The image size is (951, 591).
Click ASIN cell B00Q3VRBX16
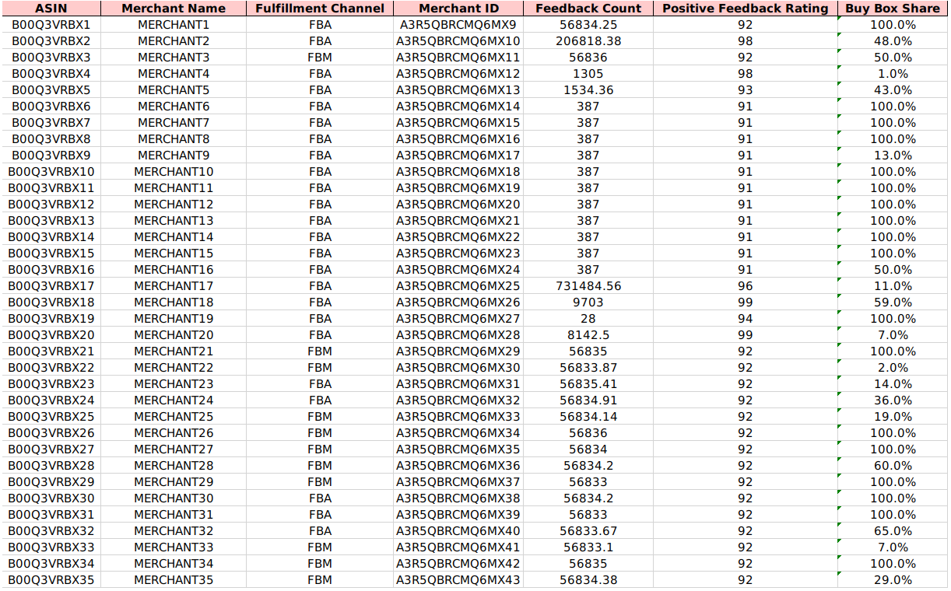pyautogui.click(x=51, y=270)
